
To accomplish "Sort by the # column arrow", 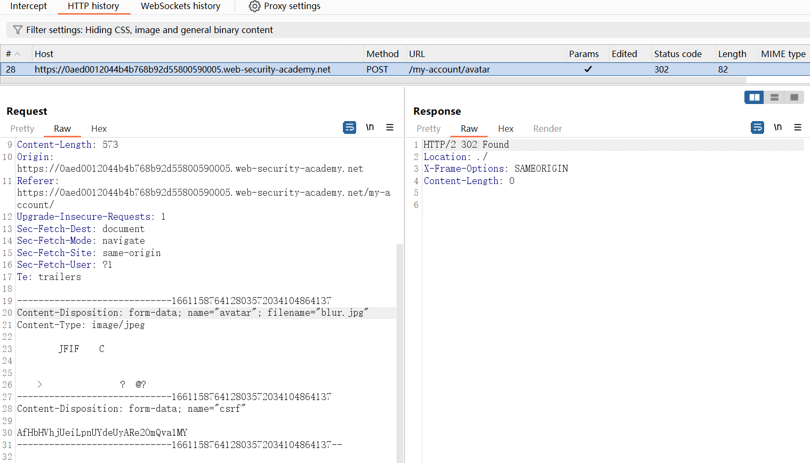I will (18, 54).
